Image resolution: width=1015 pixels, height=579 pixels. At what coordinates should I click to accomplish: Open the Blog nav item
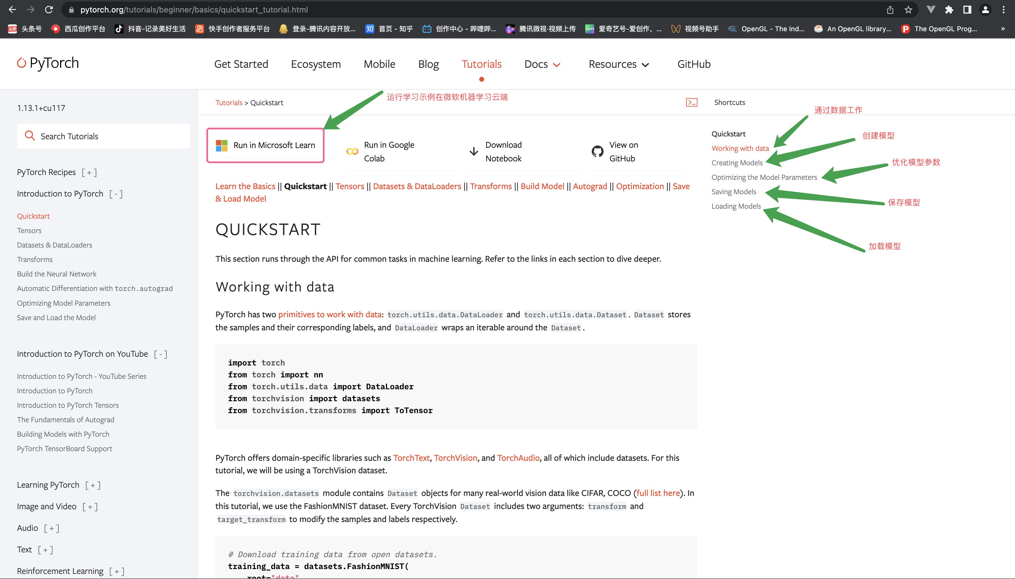[428, 64]
